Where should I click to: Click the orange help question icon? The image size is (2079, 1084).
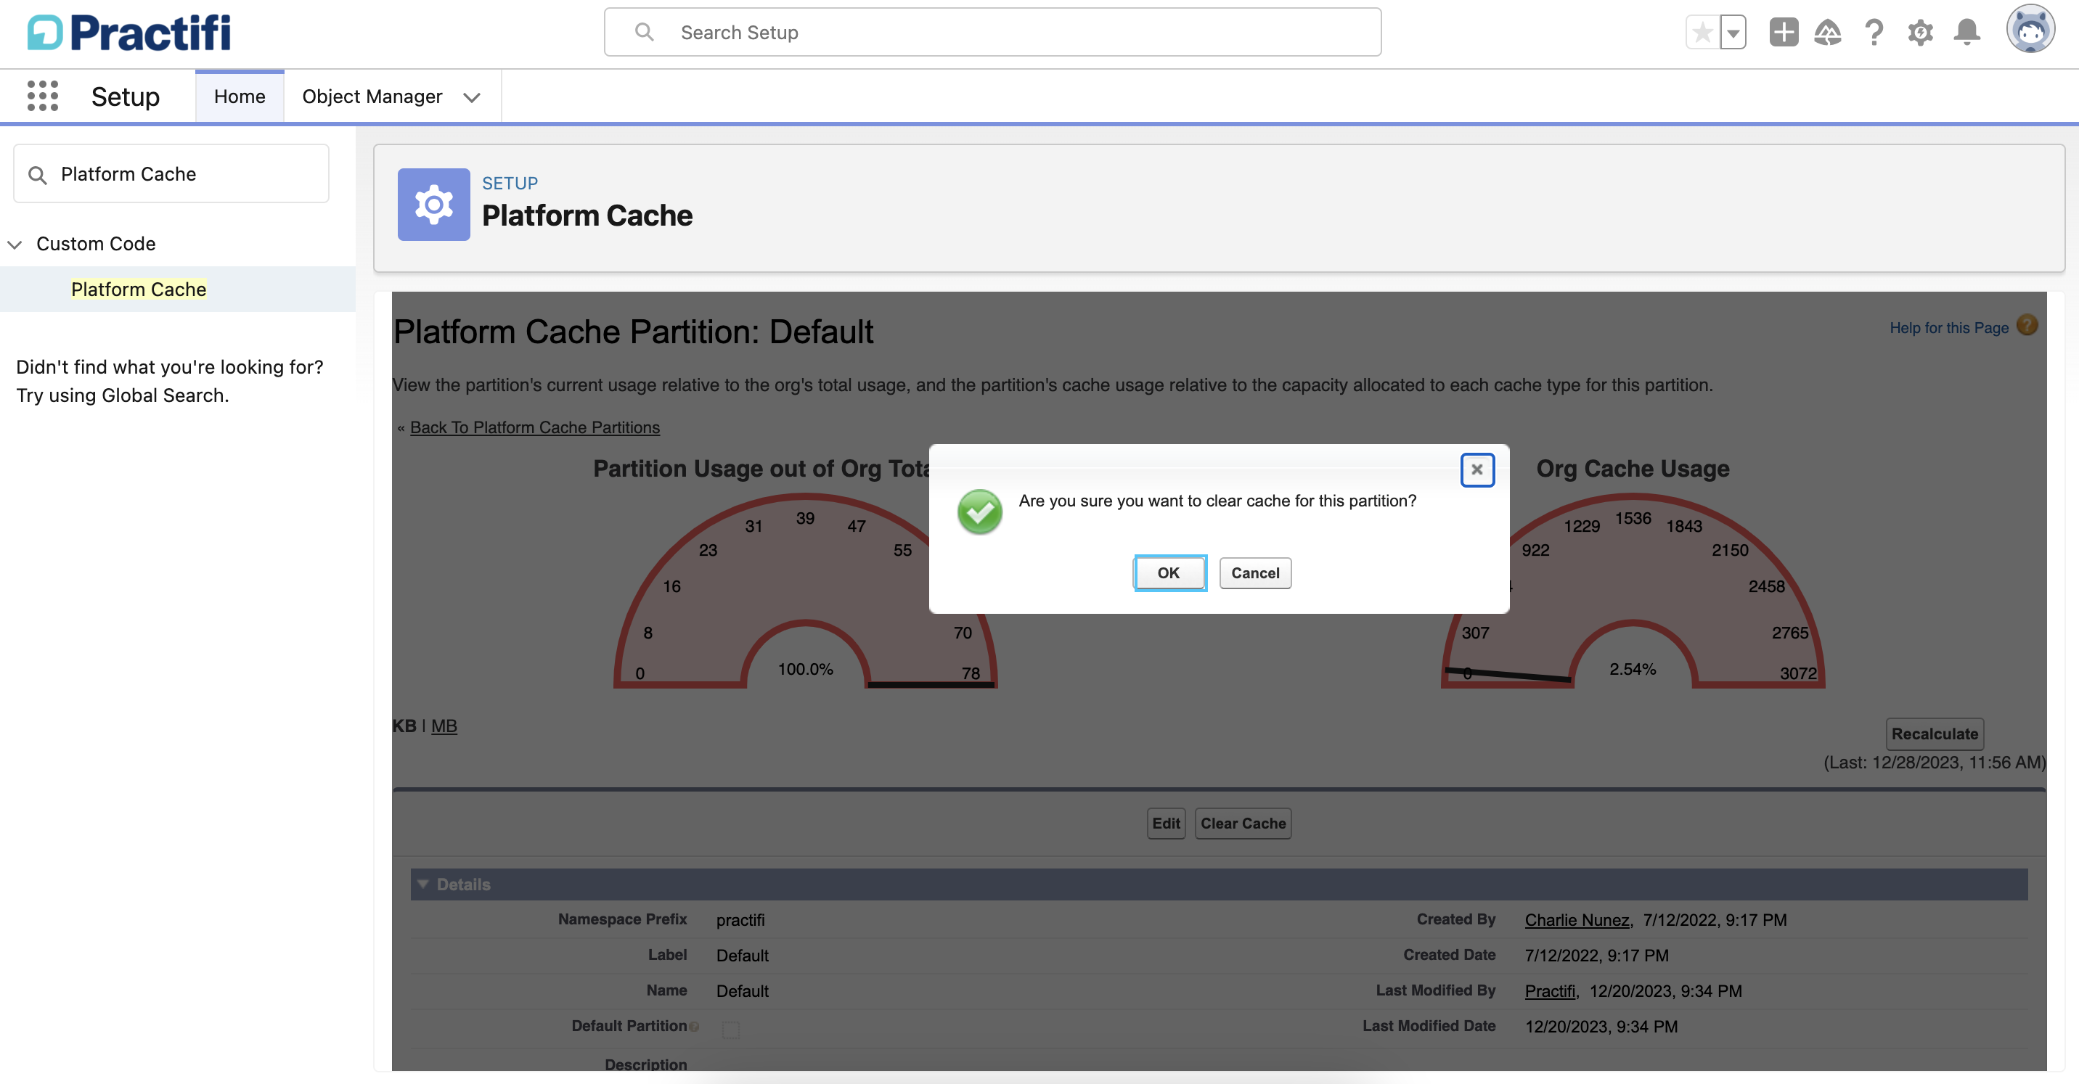[2027, 325]
